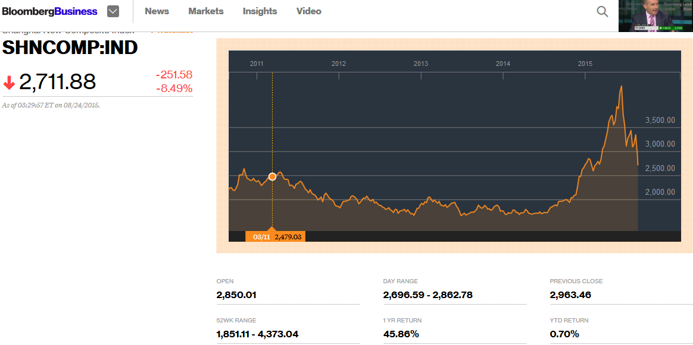
Task: Click the 2015 label on chart timeline
Action: coord(585,64)
